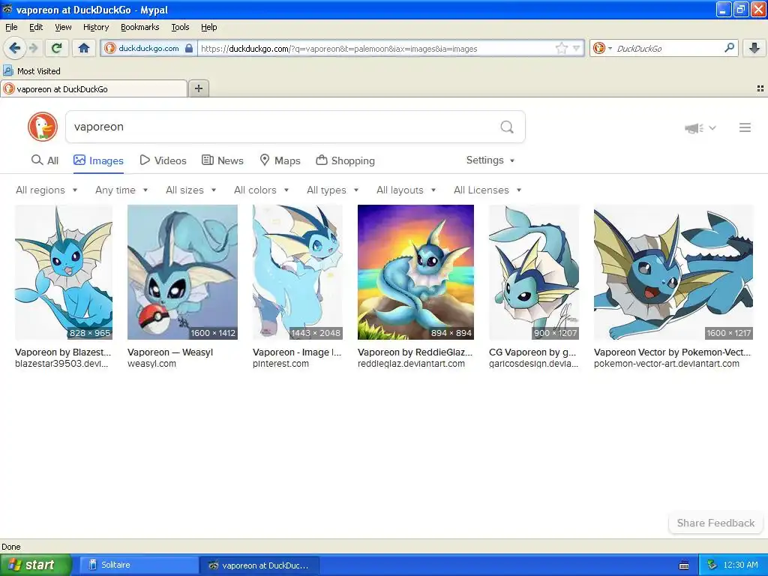Click the DuckDuckGo duck logo
The width and height of the screenshot is (768, 576).
tap(43, 127)
